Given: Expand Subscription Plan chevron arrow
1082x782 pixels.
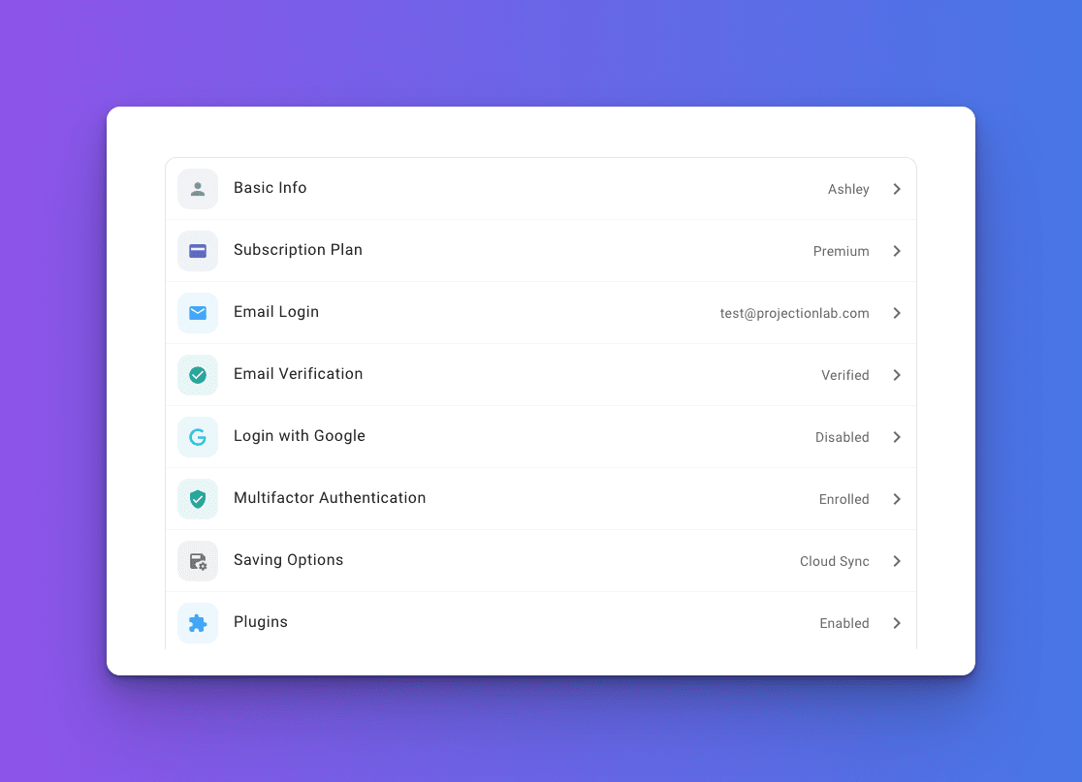Looking at the screenshot, I should (x=897, y=251).
